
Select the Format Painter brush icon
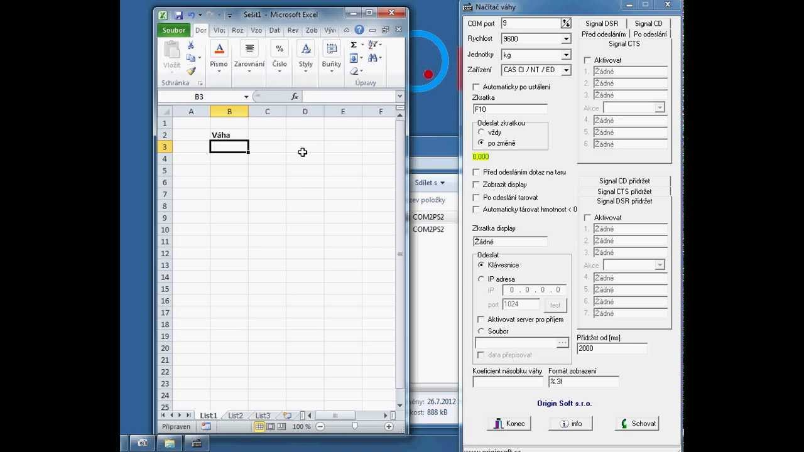[191, 71]
